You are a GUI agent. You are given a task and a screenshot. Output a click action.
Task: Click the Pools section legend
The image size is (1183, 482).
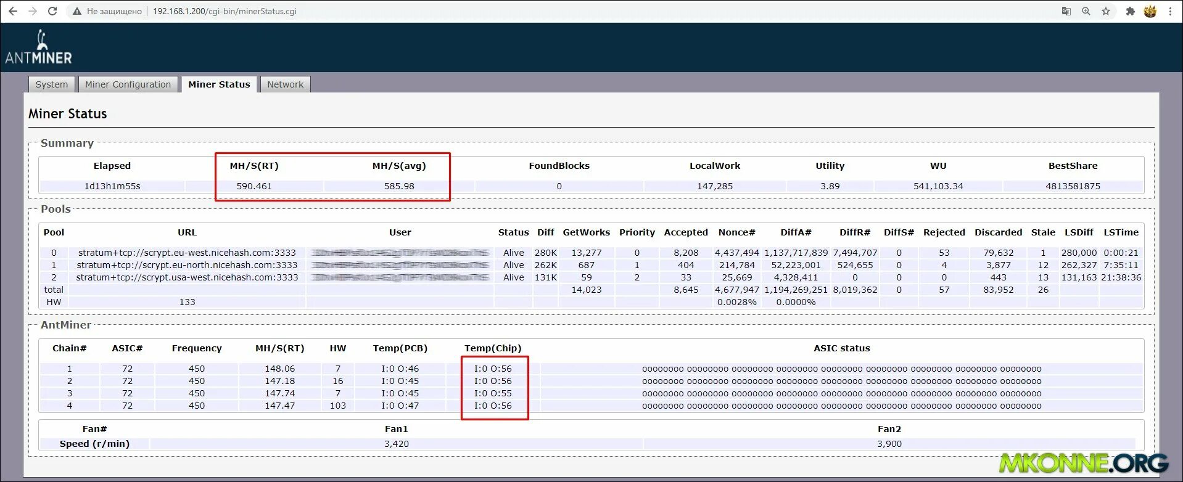(x=56, y=209)
